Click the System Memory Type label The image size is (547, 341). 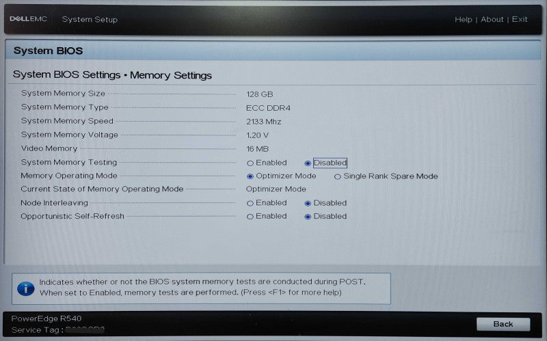[x=65, y=107]
